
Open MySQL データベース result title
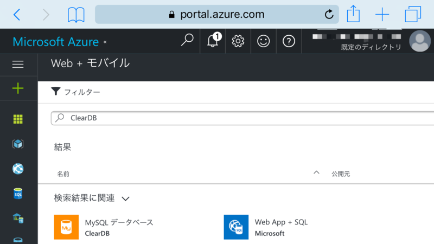pyautogui.click(x=119, y=222)
